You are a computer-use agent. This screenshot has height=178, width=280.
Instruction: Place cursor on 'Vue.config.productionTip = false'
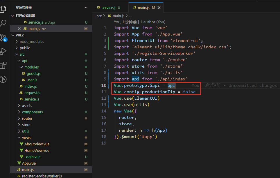click(x=155, y=92)
